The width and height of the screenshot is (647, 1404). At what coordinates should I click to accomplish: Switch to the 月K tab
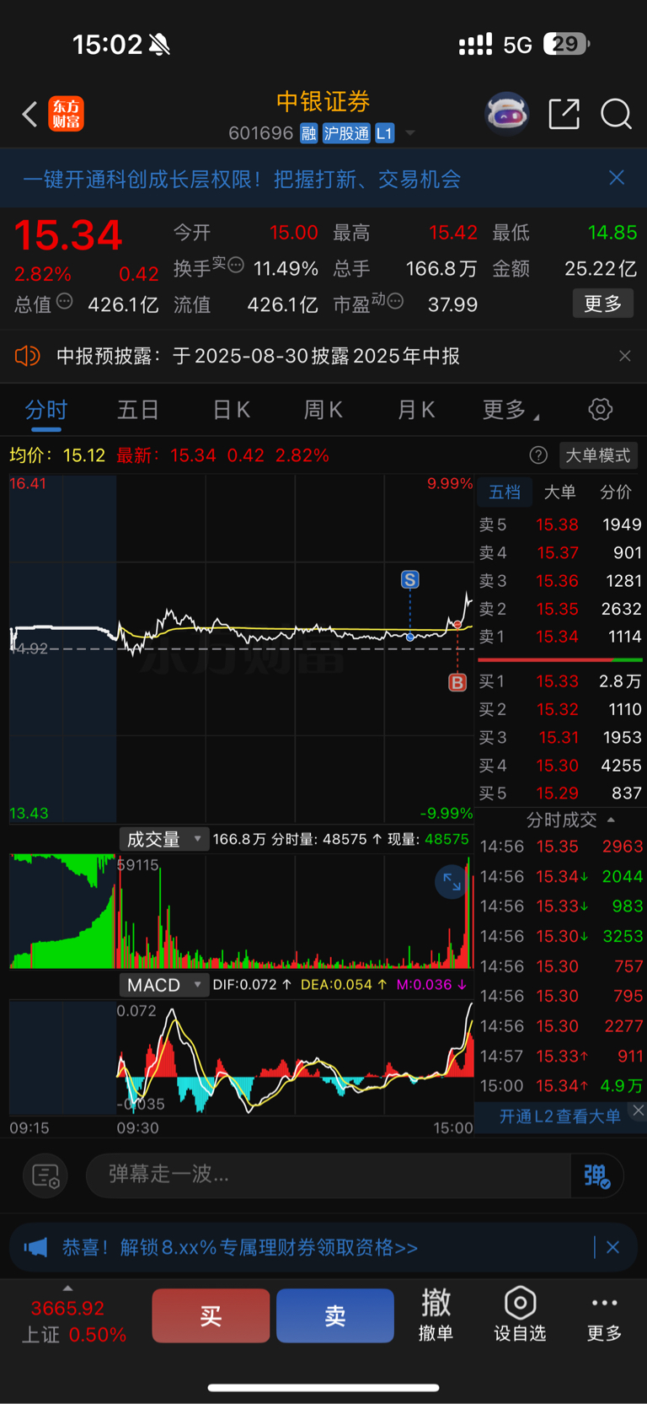coord(416,411)
